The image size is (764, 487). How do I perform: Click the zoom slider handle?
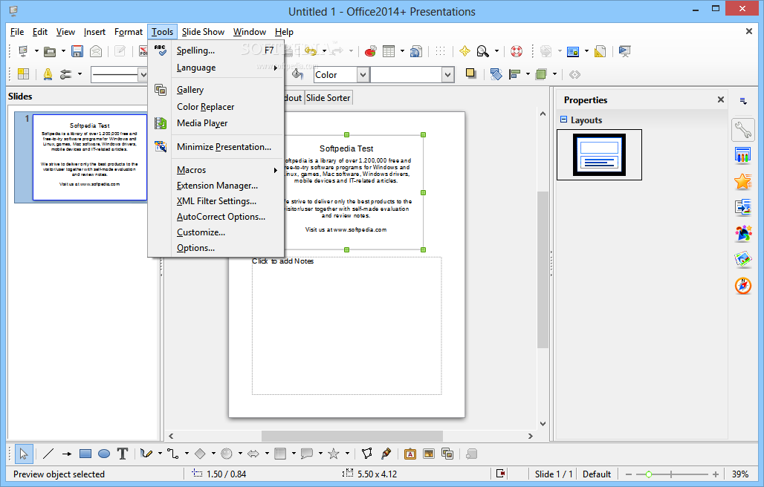649,474
